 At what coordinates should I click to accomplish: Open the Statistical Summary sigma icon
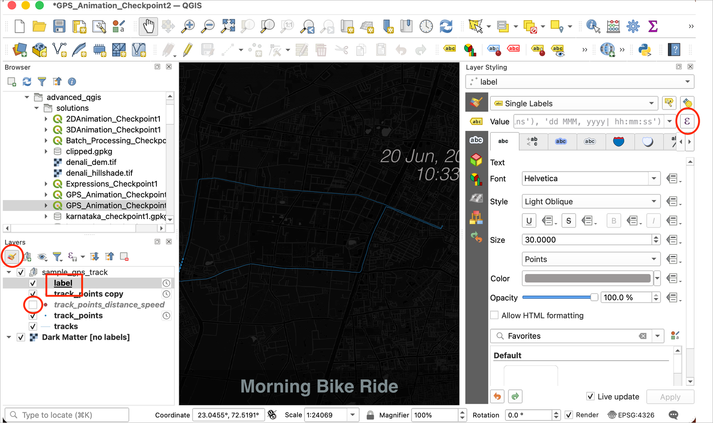(x=653, y=27)
